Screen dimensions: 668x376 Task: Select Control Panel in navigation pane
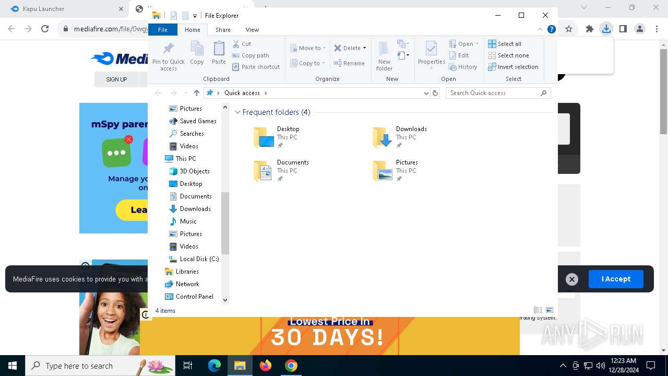(189, 297)
